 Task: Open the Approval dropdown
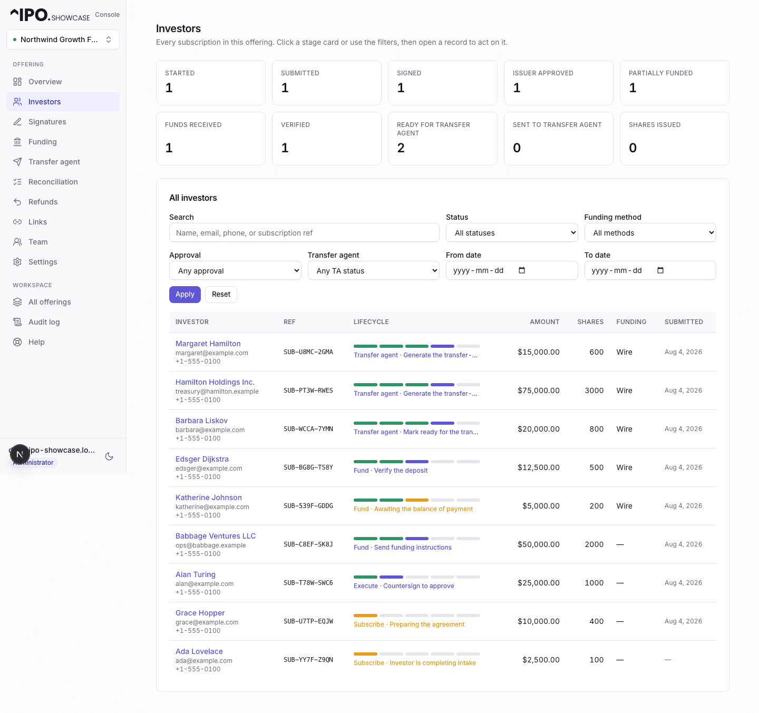[235, 271]
